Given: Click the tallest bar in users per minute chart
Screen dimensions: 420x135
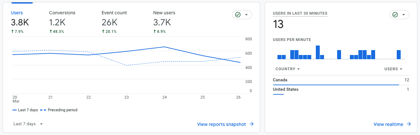Looking at the screenshot, I should (317, 52).
